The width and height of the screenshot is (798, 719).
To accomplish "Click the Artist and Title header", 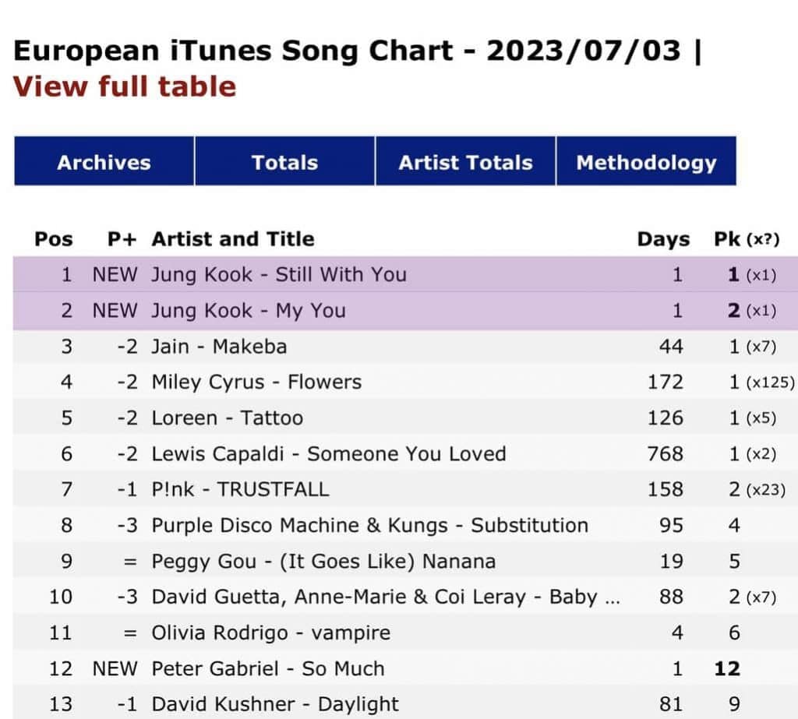I will [x=233, y=239].
